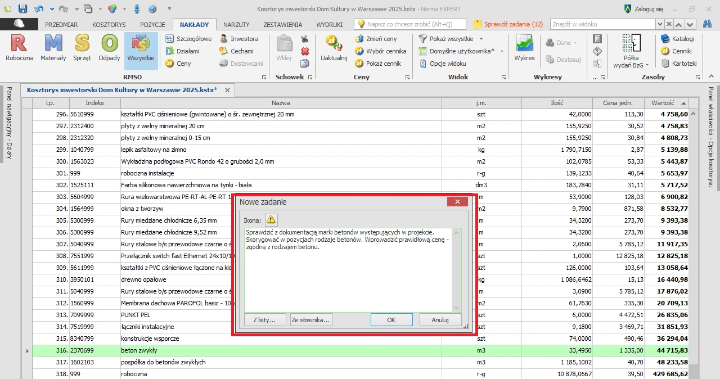Screen dimensions: 720x379
Task: Open Kartoteki files
Action: click(x=679, y=64)
